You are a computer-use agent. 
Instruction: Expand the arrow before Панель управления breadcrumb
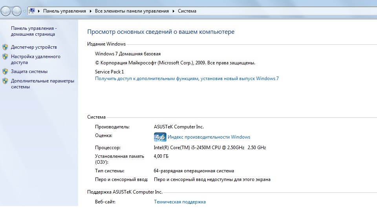39,11
